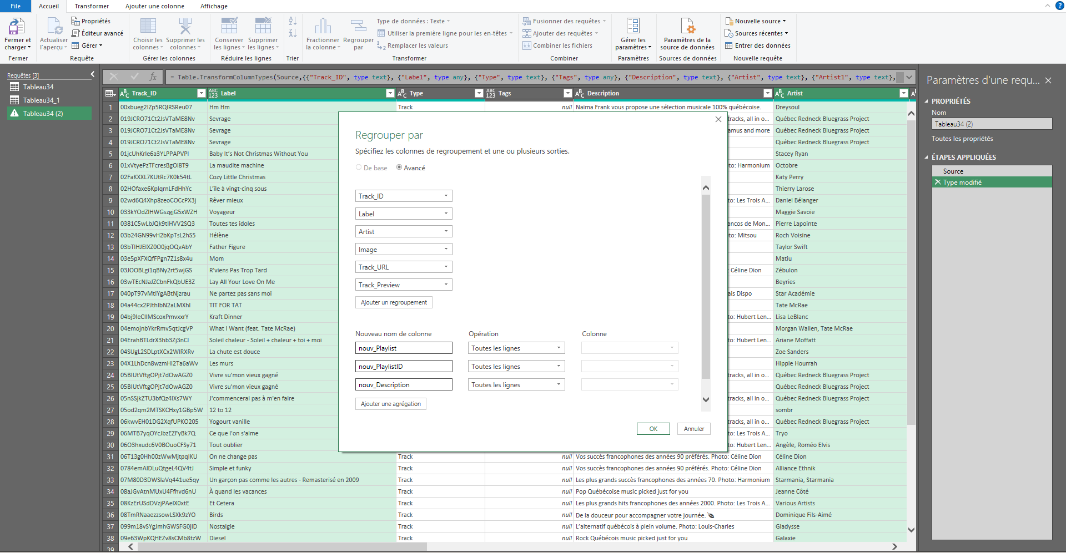Click Fractionner la colonne icon
This screenshot has width=1066, height=553.
[323, 26]
